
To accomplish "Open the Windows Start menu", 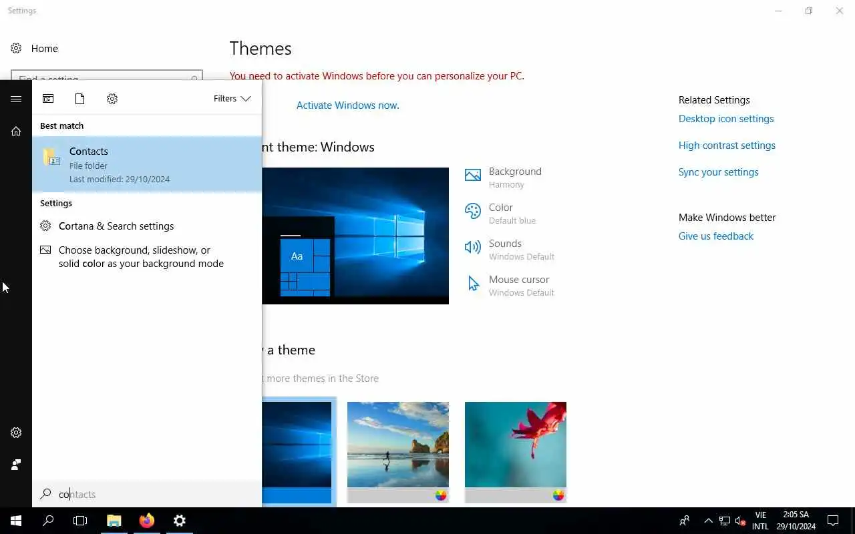I will tap(16, 521).
